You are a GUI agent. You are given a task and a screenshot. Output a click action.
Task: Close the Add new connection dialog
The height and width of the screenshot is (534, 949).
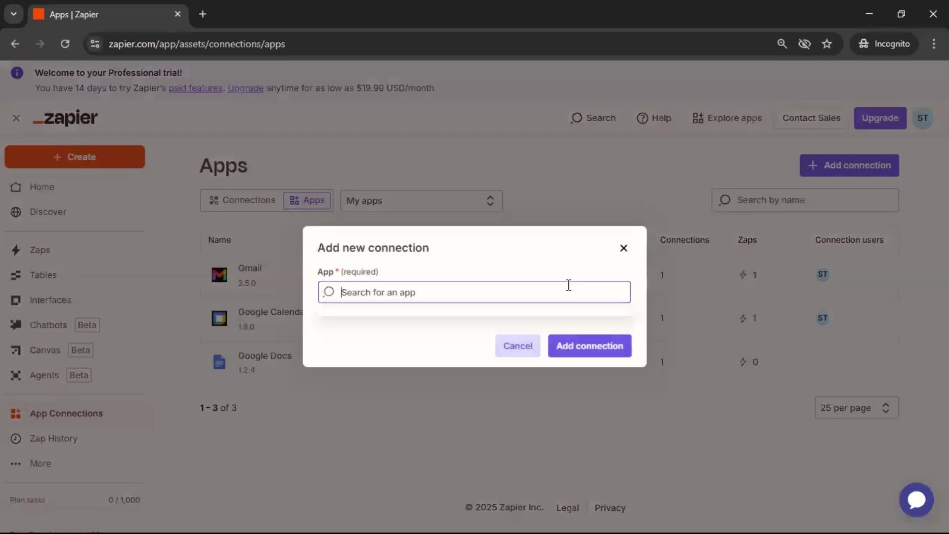623,248
